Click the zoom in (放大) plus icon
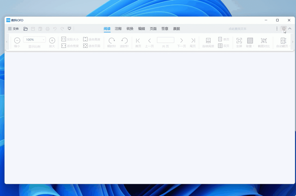The width and height of the screenshot is (296, 196). [x=52, y=40]
